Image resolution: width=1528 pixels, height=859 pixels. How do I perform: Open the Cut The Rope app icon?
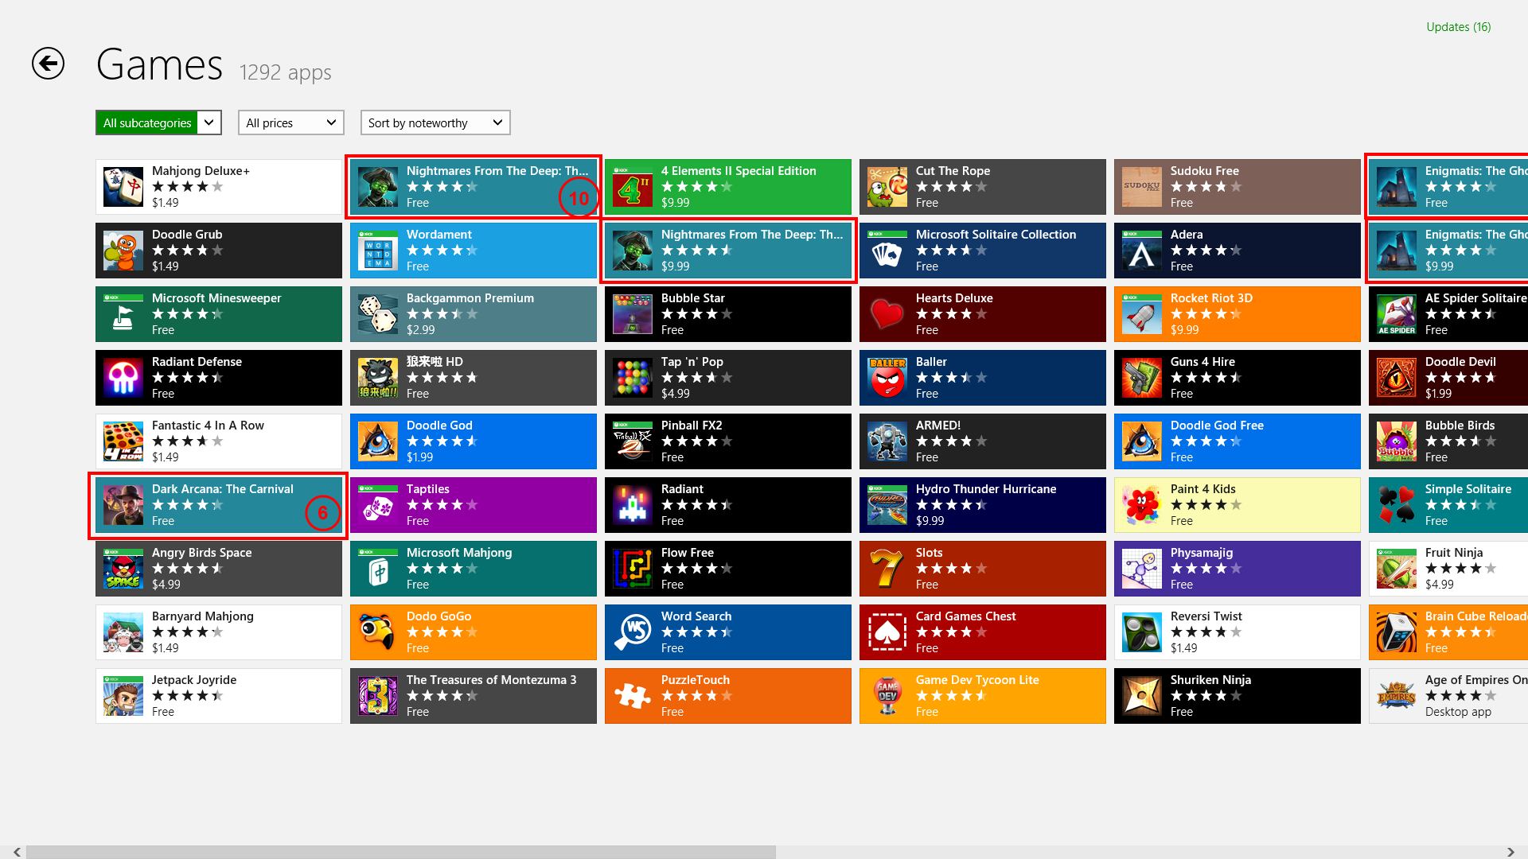(x=887, y=187)
